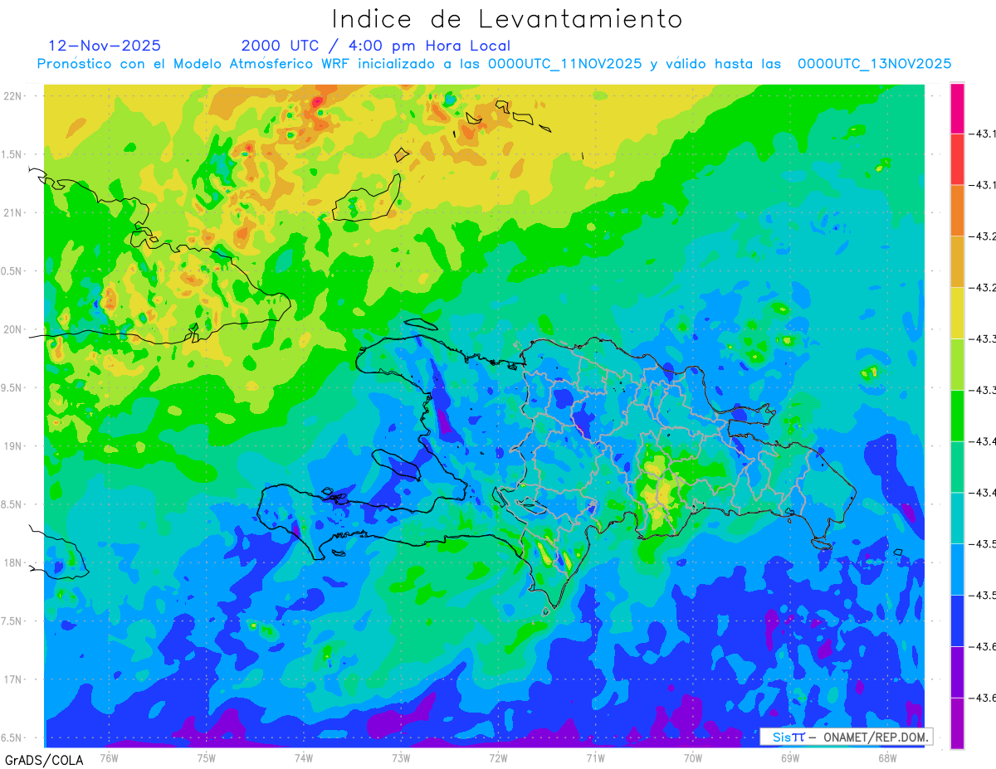Click the magenta-pink top legend color
996x769 pixels.
(957, 108)
